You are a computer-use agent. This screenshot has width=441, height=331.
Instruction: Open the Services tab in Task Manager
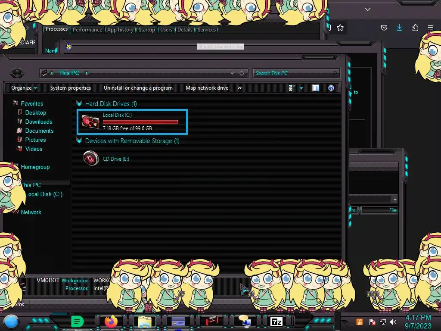tap(206, 30)
